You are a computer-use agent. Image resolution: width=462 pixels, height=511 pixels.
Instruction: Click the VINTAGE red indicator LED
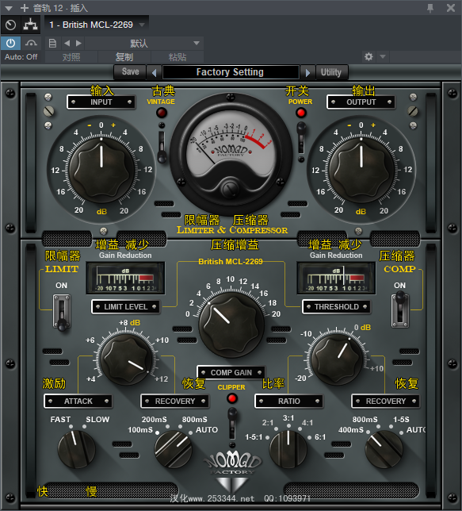(x=162, y=113)
